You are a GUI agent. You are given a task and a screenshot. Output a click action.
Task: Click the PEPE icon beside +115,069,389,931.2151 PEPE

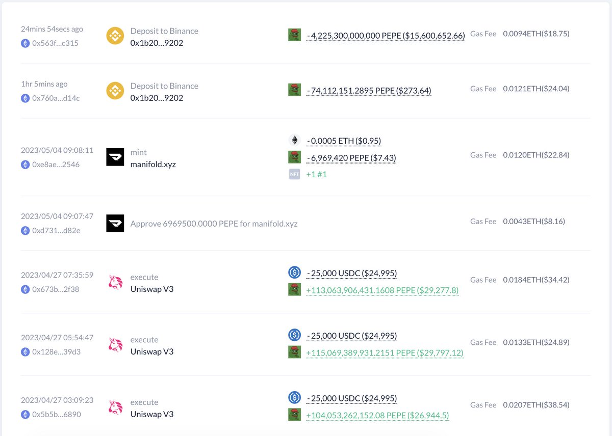tap(294, 351)
